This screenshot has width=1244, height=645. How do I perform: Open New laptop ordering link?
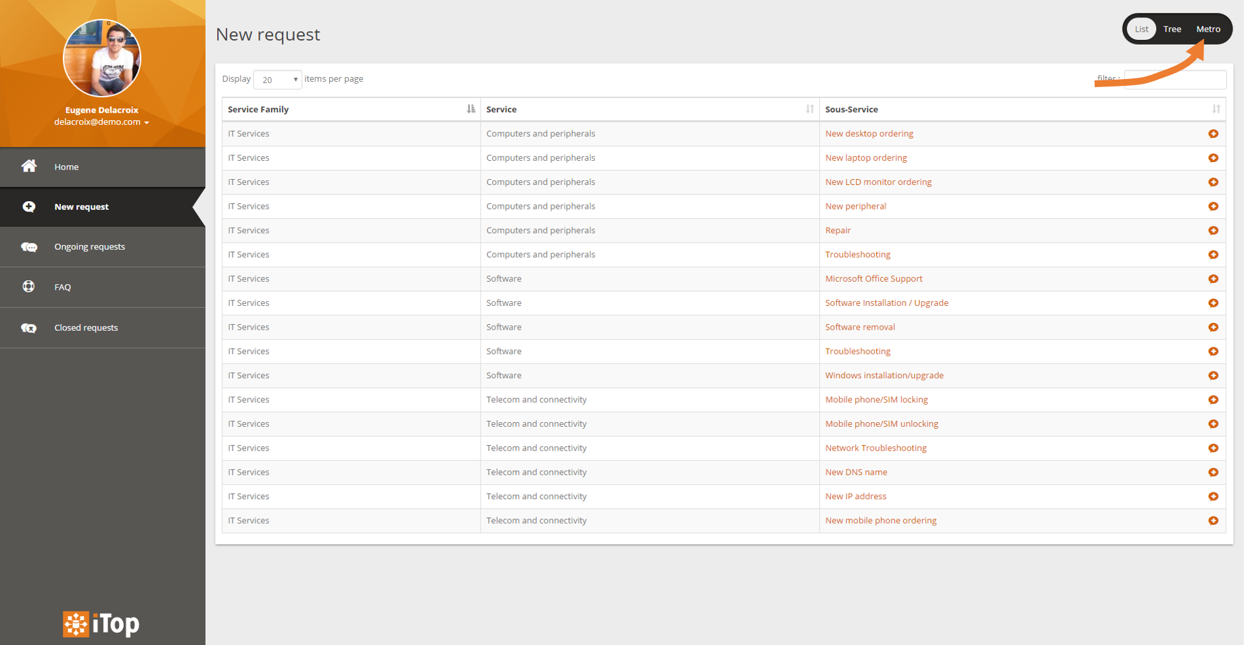coord(865,158)
